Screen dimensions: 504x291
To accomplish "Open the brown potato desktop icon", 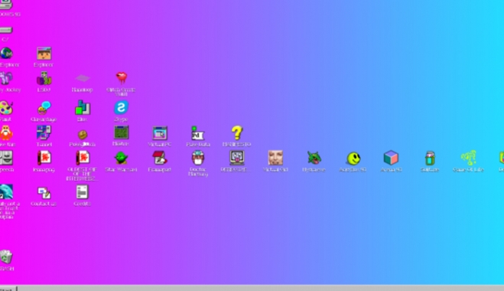I will point(83,134).
